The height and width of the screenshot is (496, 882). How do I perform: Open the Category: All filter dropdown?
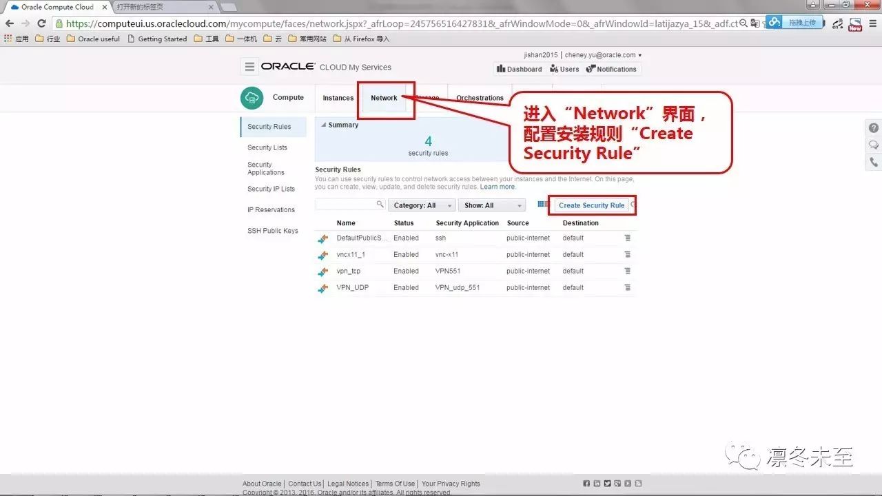422,205
